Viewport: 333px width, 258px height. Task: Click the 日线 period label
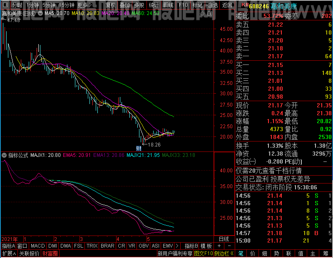[x=224, y=239]
